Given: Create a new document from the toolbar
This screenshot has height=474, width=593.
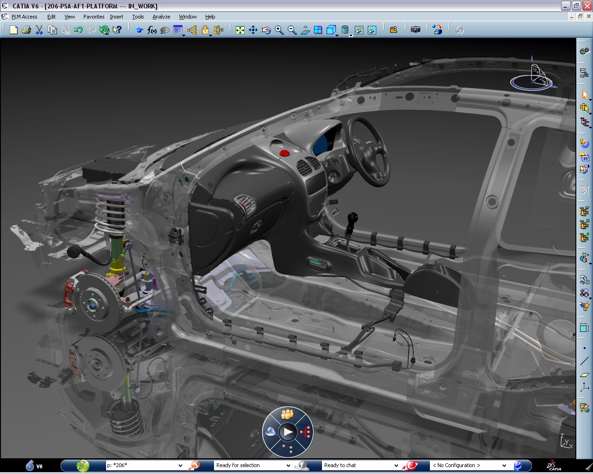Looking at the screenshot, I should [13, 30].
